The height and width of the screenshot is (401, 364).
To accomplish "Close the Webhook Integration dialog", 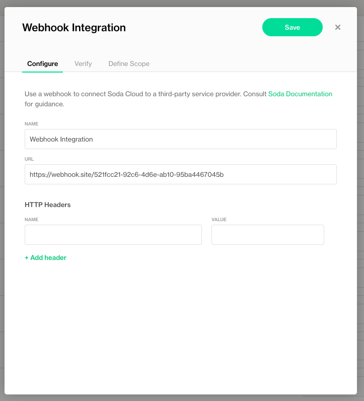I will click(338, 27).
